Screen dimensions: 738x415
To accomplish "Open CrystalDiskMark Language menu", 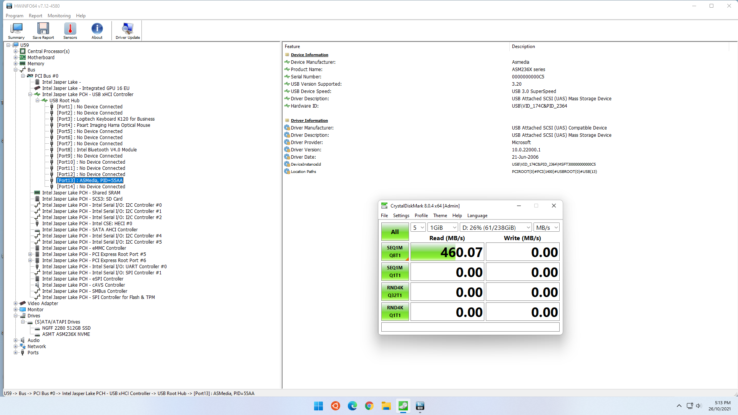I will (x=477, y=216).
